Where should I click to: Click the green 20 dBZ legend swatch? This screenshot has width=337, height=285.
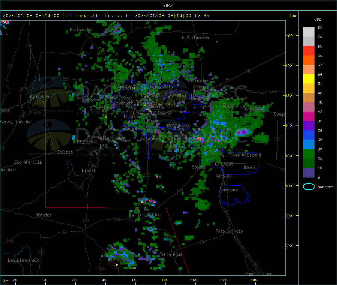pyautogui.click(x=309, y=154)
